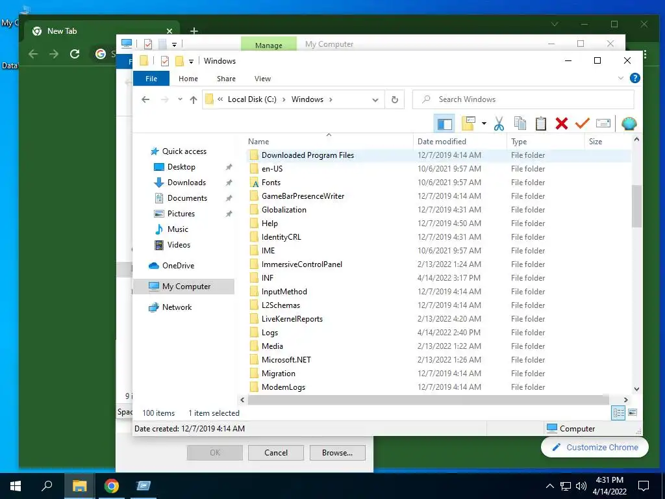The width and height of the screenshot is (665, 499).
Task: Open the recent locations dropdown arrow
Action: point(180,99)
